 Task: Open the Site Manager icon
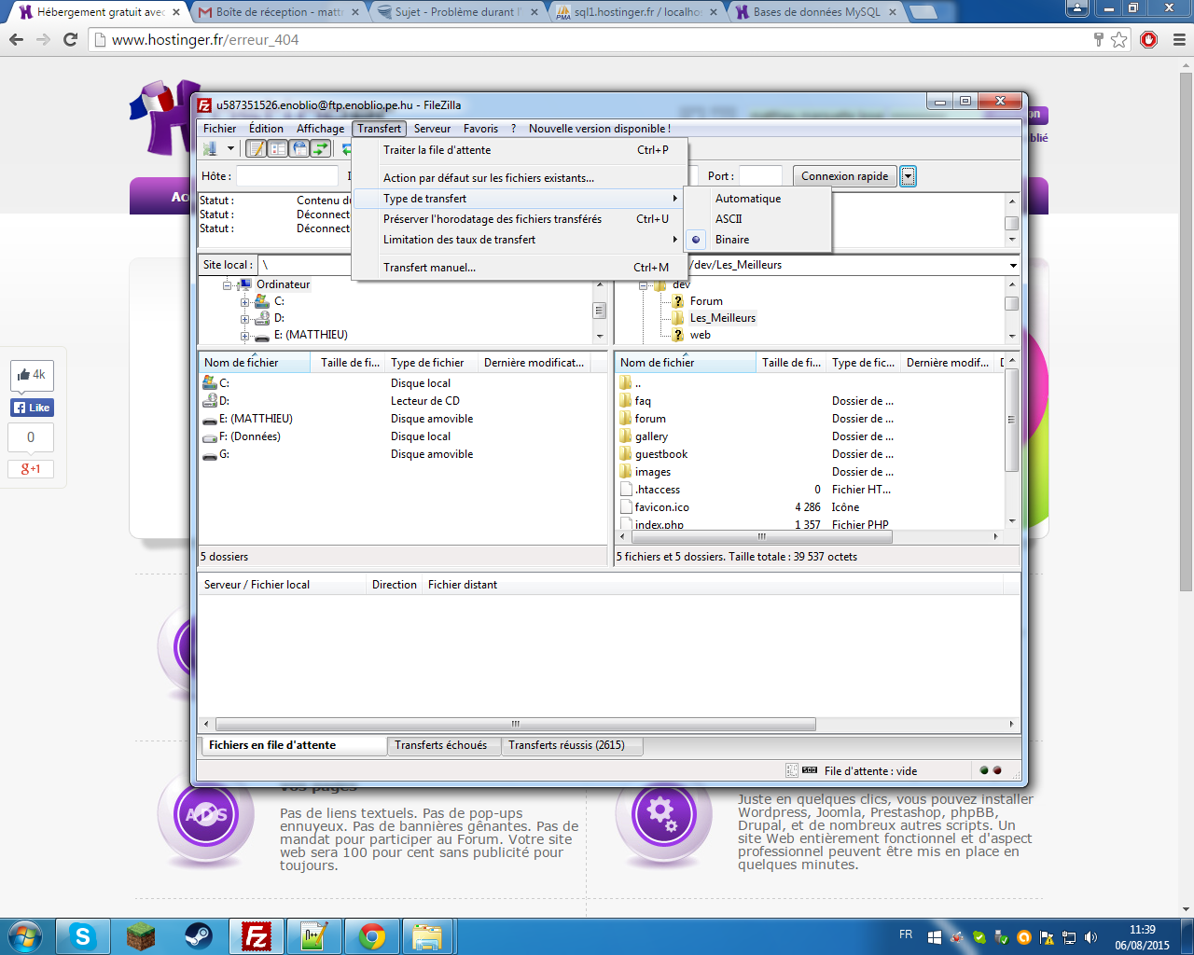click(x=211, y=149)
